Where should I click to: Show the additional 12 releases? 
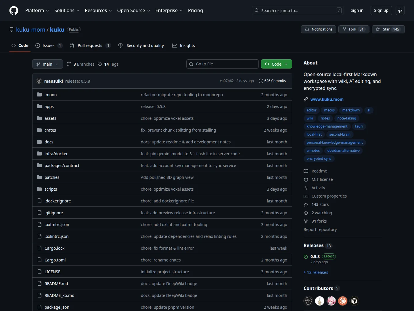[316, 272]
